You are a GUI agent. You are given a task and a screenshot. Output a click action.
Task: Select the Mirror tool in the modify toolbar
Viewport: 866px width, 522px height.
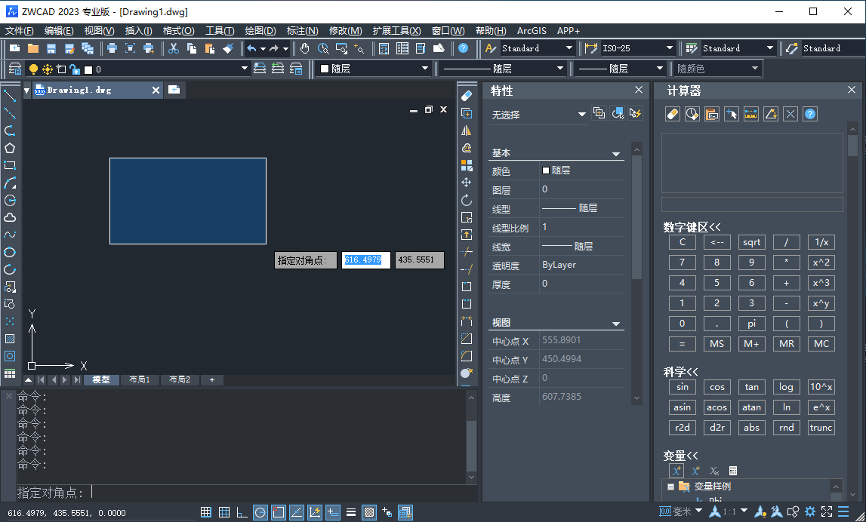click(x=467, y=130)
